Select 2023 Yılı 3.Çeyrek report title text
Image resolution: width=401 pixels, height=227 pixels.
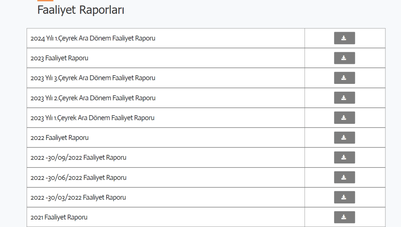93,78
